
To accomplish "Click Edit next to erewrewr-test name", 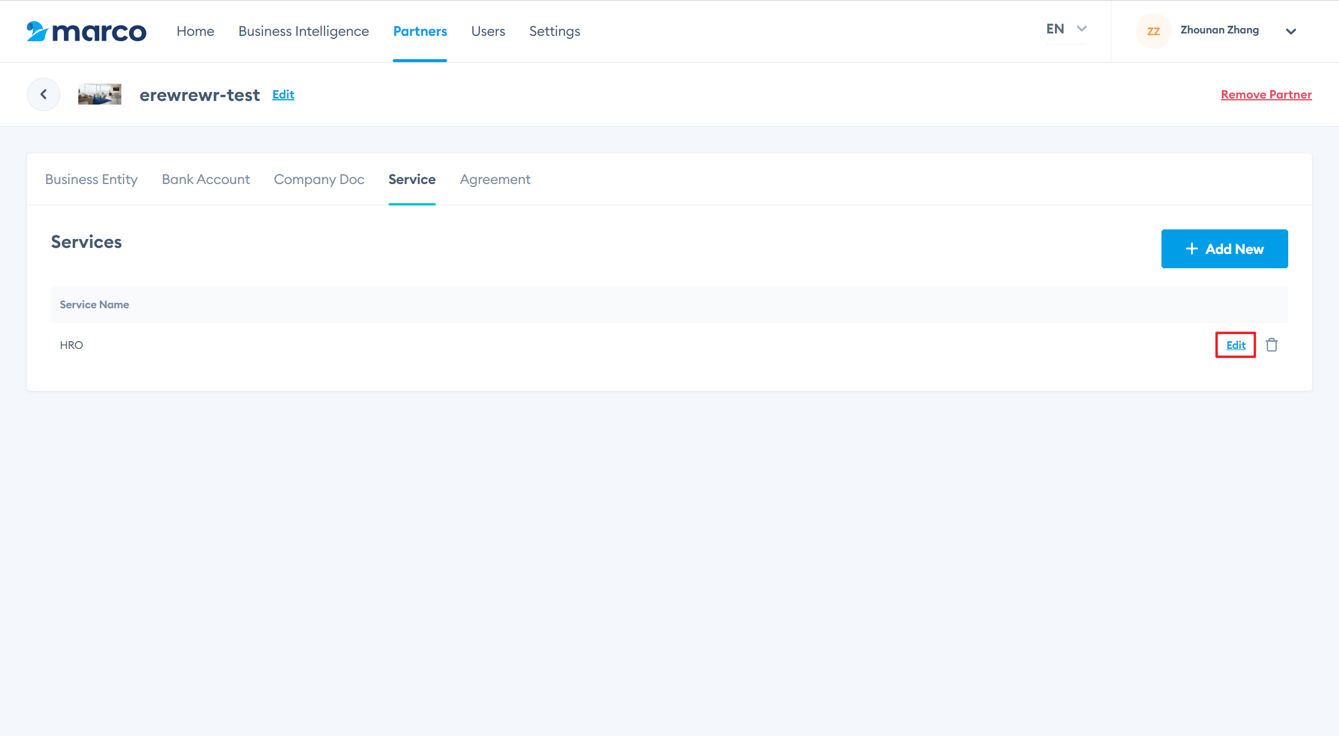I will tap(283, 94).
